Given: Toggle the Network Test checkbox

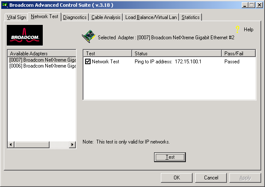Looking at the screenshot, I should pyautogui.click(x=88, y=62).
